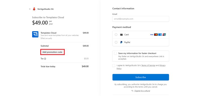
Task: Click the Card payment label text
Action: [126, 35]
